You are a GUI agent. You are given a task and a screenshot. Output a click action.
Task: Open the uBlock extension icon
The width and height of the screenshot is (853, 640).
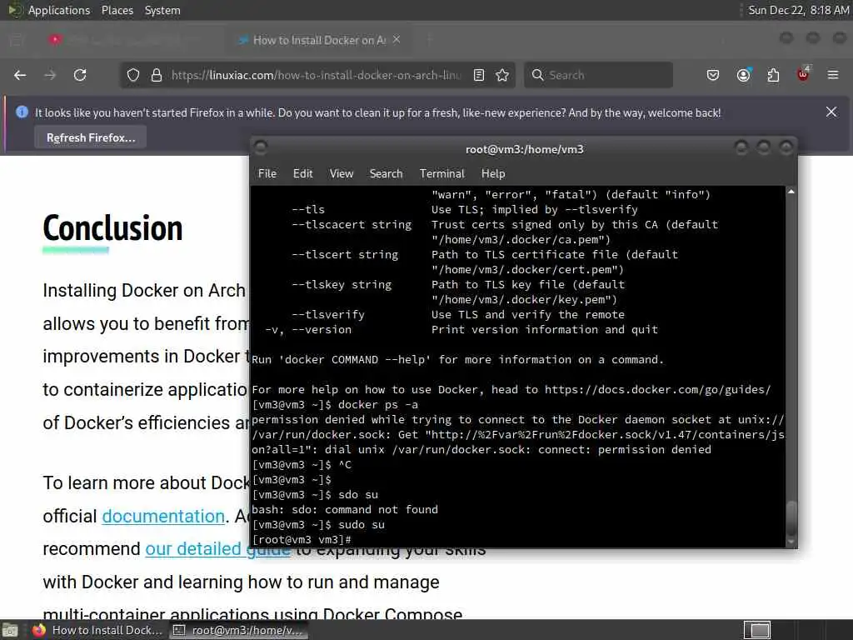(803, 74)
